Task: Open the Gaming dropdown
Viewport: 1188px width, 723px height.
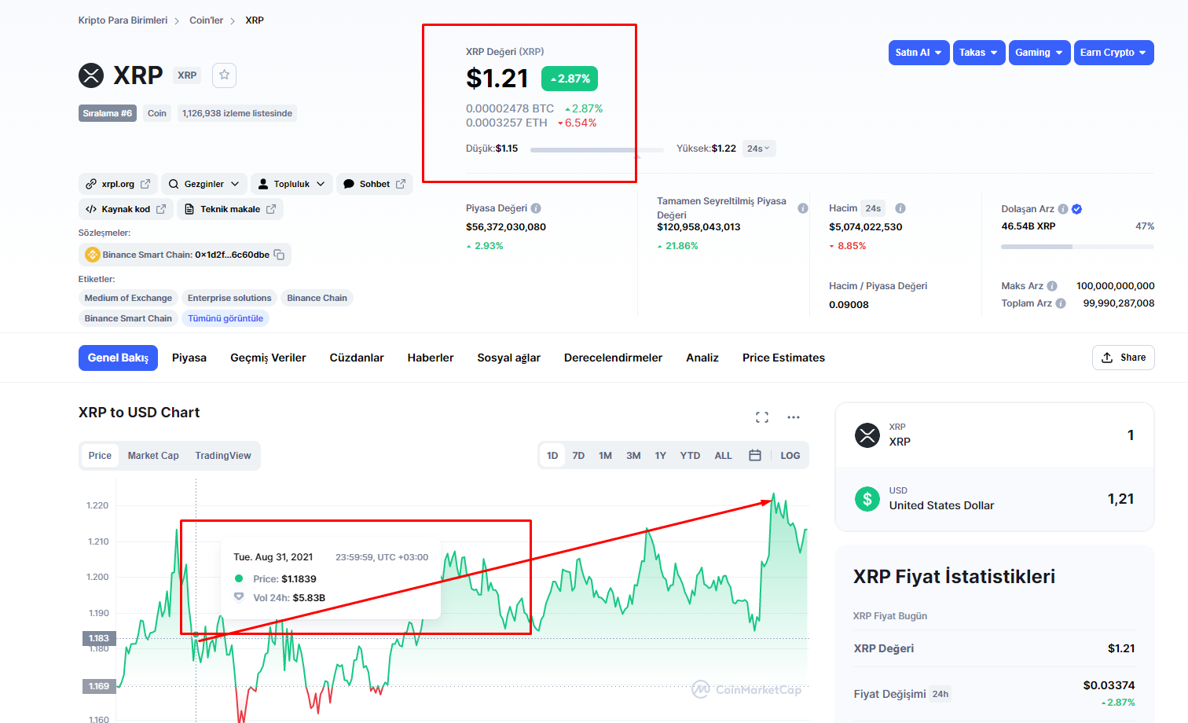Action: tap(1039, 53)
